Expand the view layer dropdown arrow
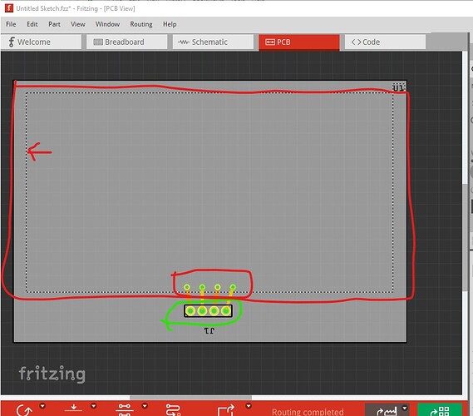 click(93, 406)
